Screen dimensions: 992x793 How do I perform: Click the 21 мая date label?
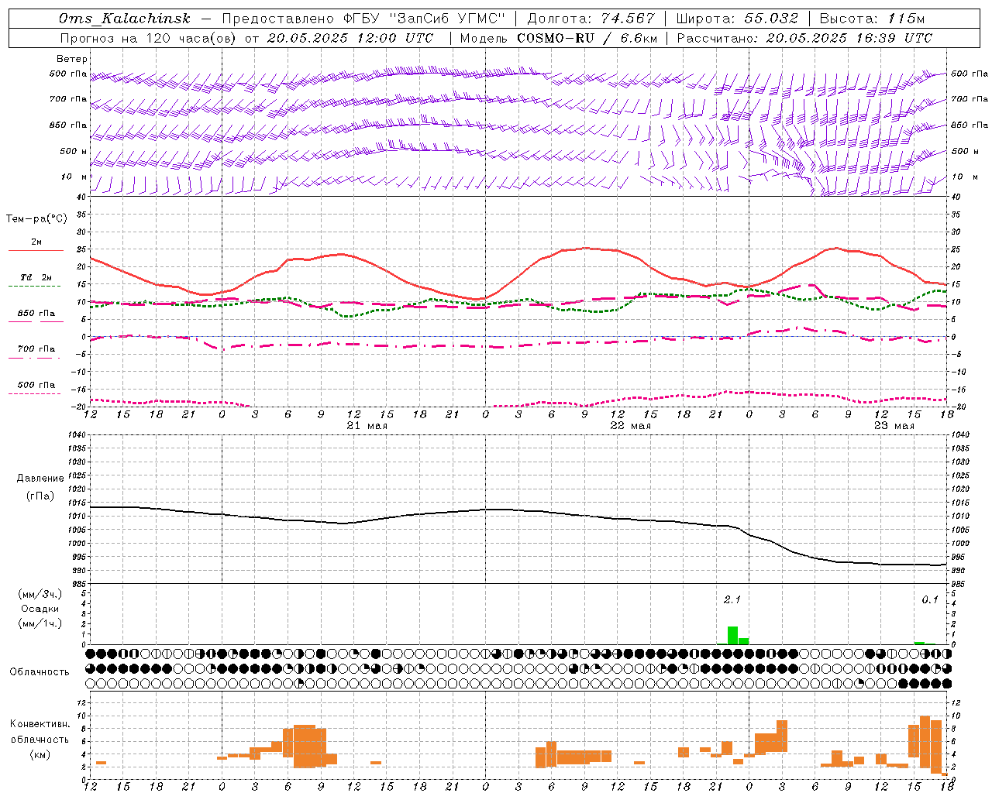point(367,426)
